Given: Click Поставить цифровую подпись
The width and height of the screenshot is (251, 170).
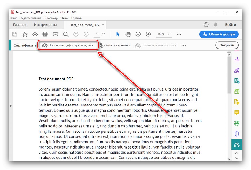Looking at the screenshot, I should [x=68, y=45].
